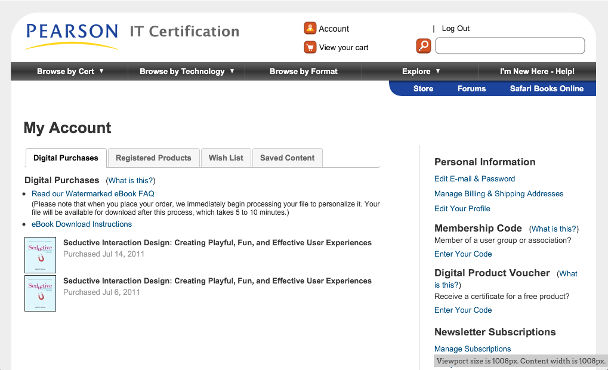Screen dimensions: 608x370
Task: Open Seductive Interaction Design title purchased Jul 14
Action: coord(218,243)
